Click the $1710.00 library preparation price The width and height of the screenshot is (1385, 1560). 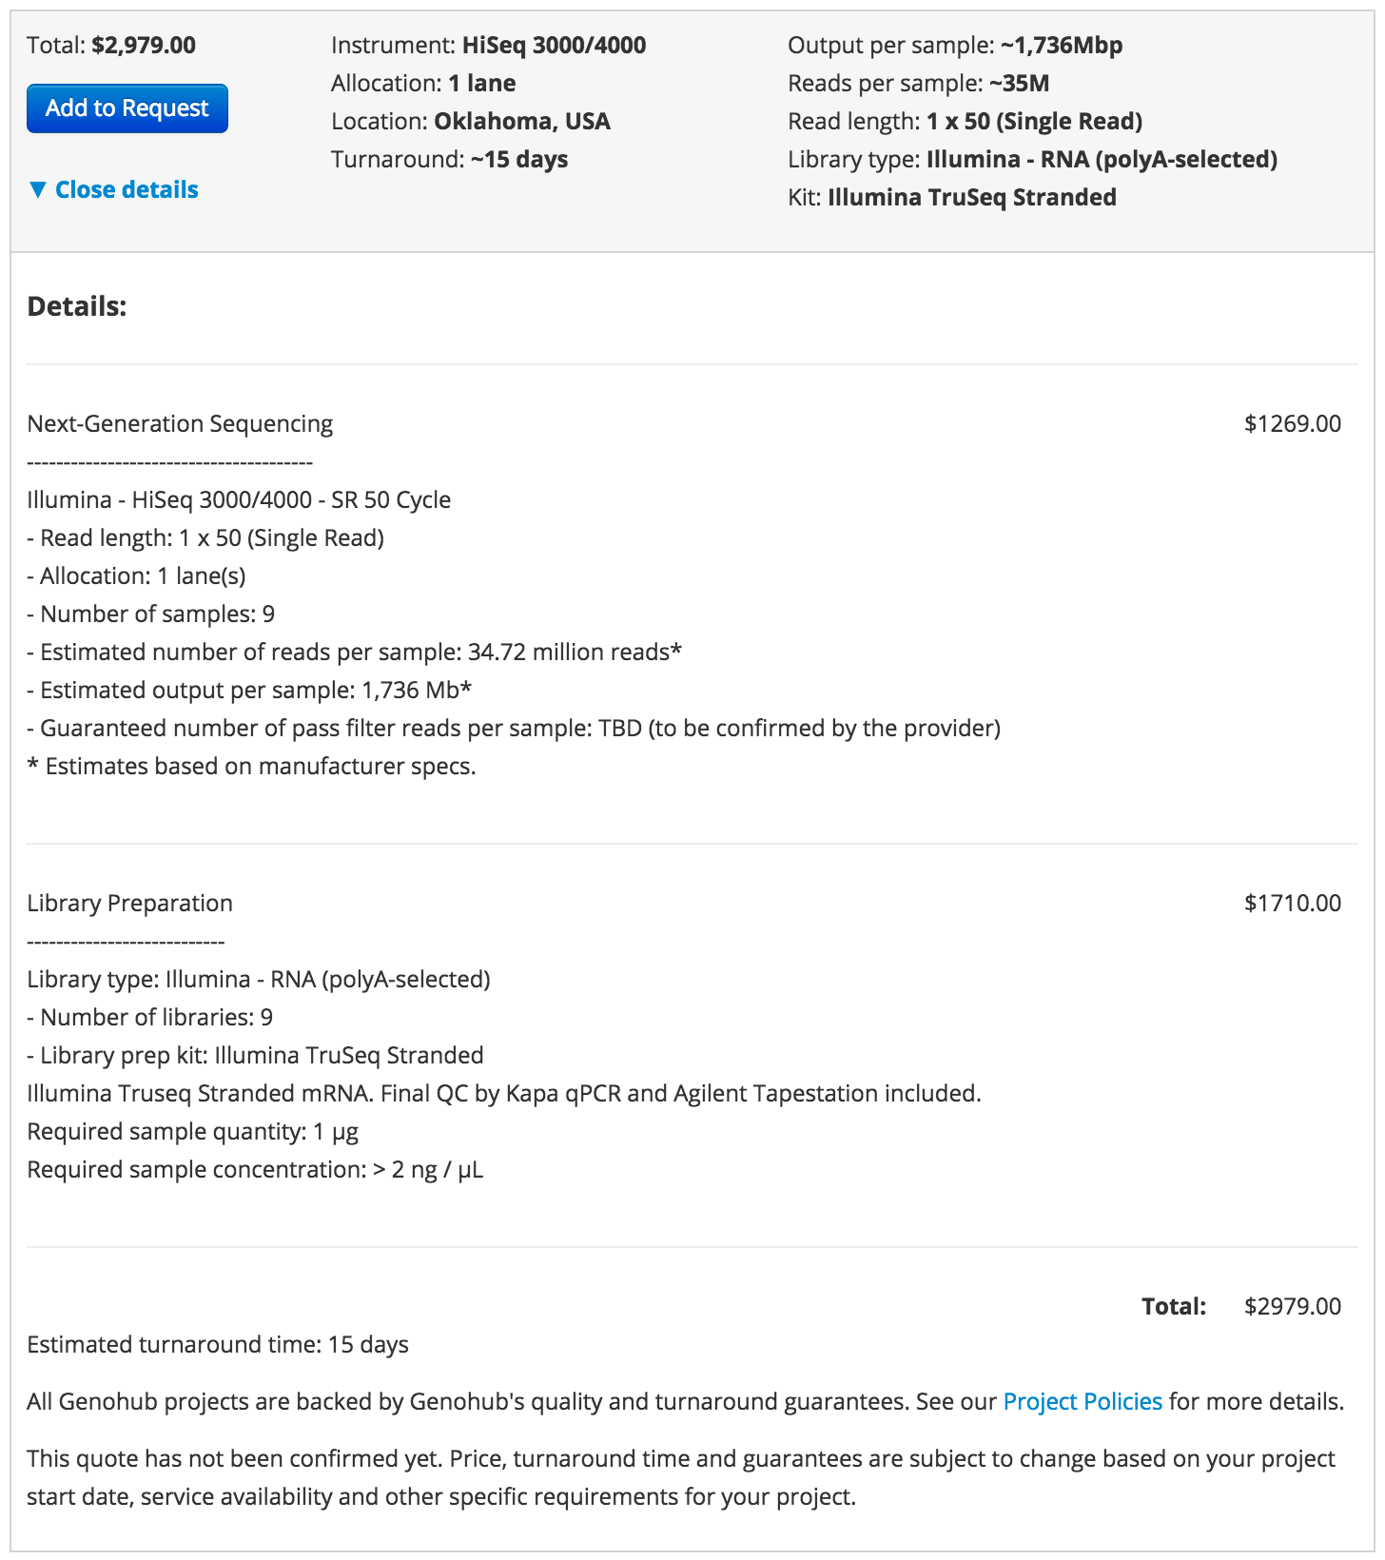(x=1293, y=903)
